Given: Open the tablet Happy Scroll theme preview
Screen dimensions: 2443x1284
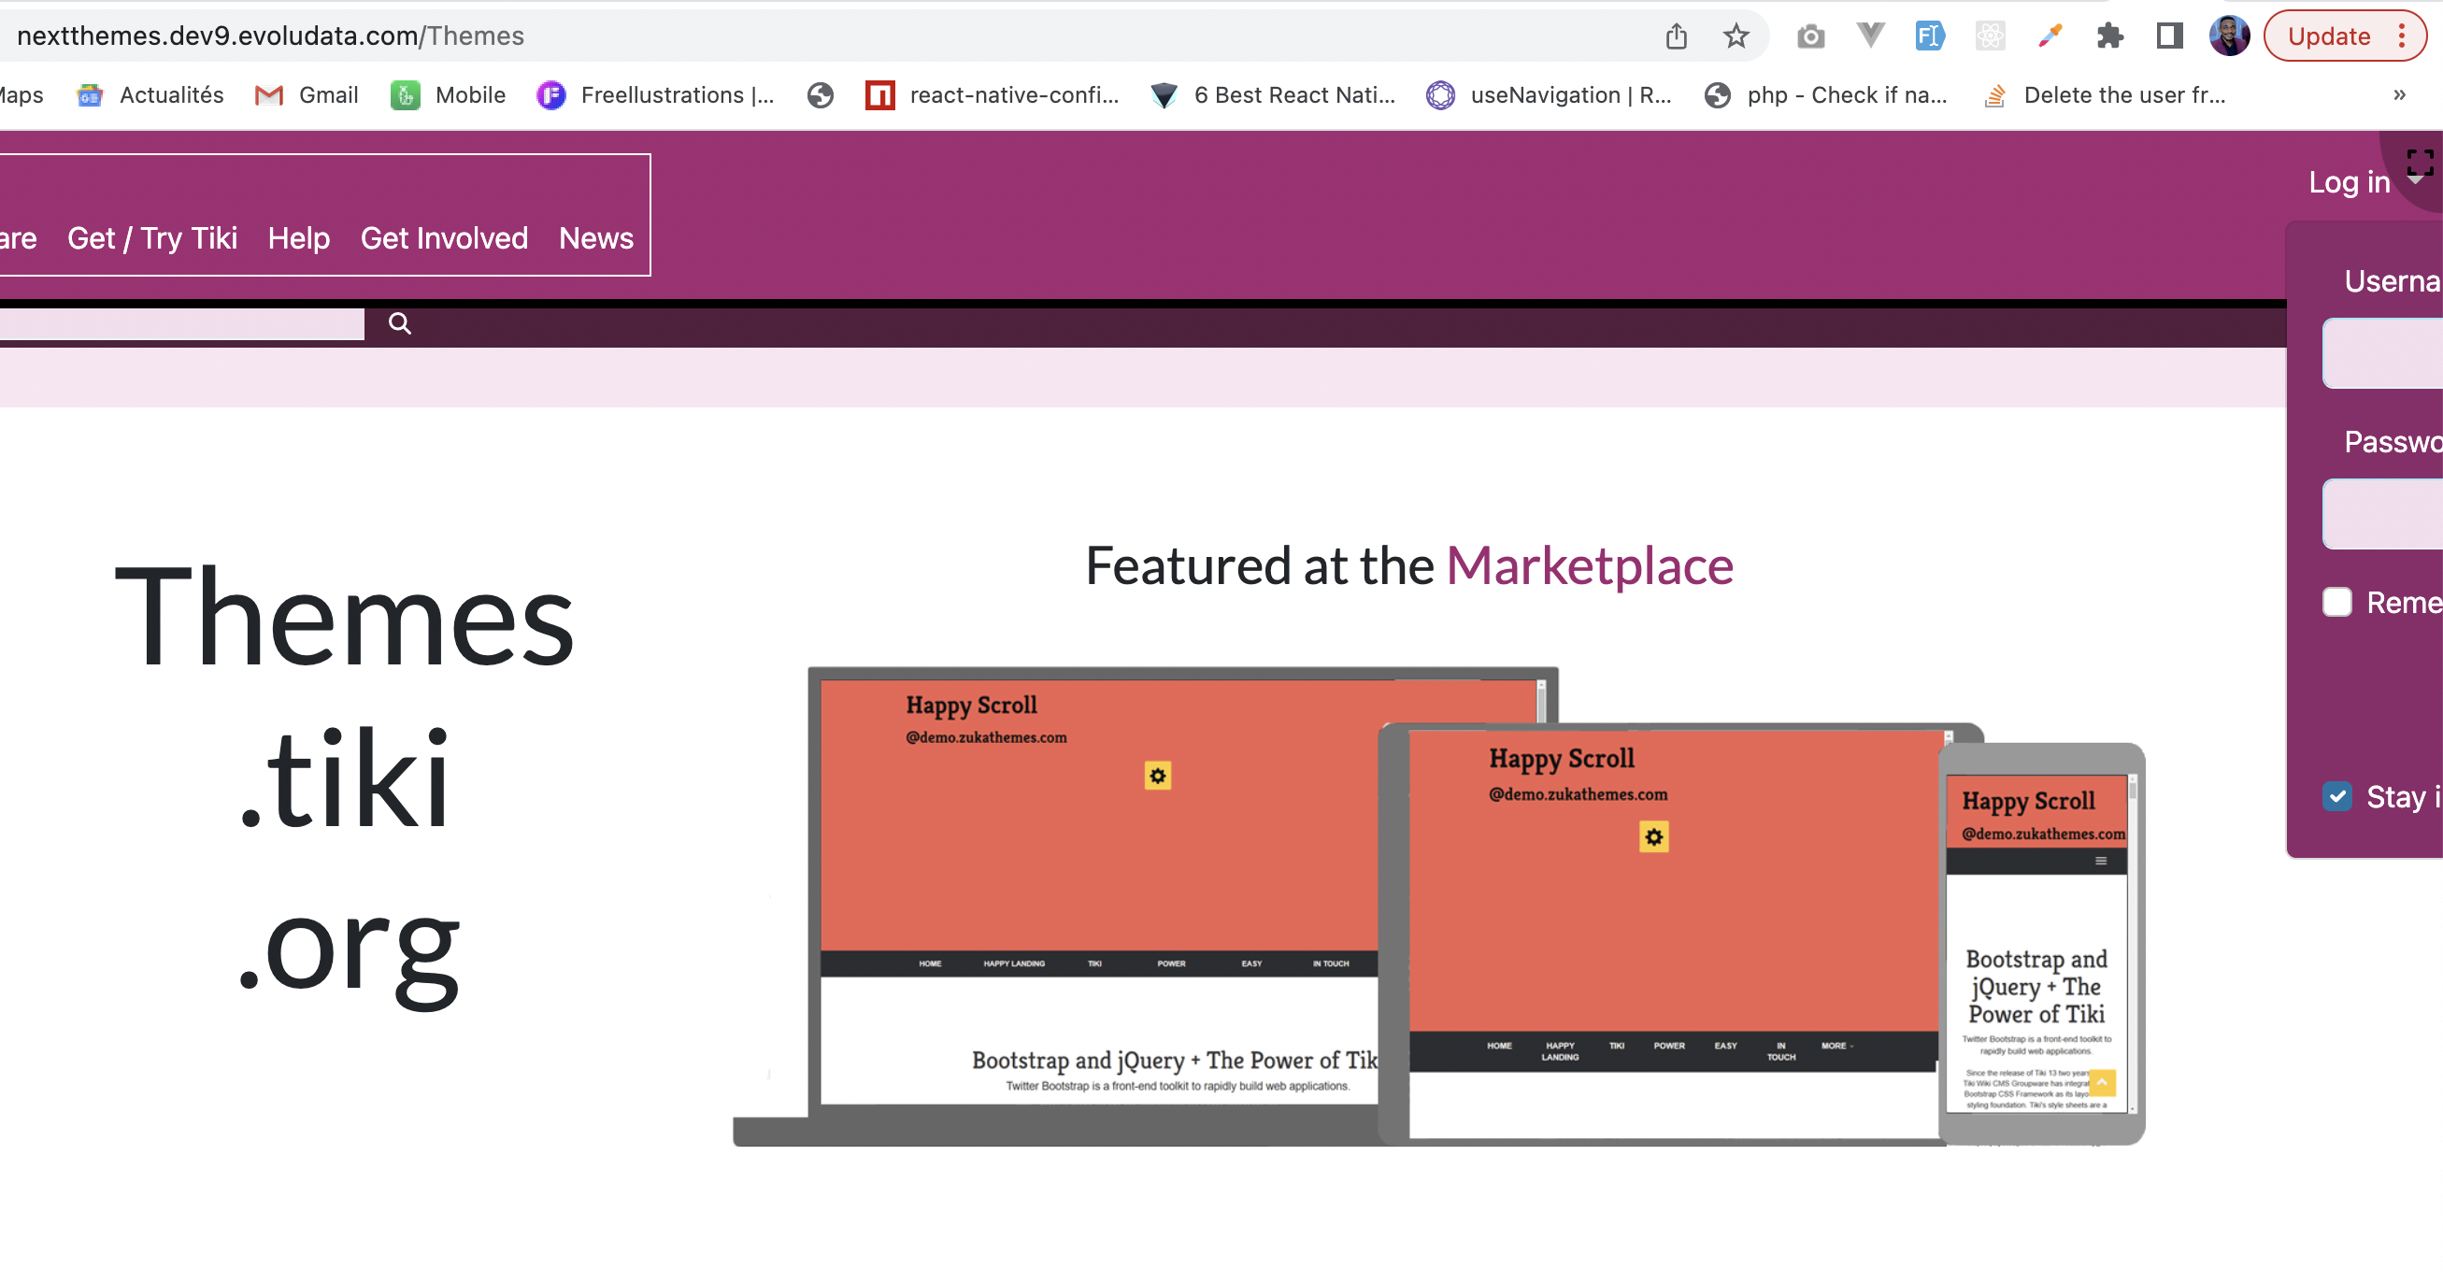Looking at the screenshot, I should click(1674, 934).
